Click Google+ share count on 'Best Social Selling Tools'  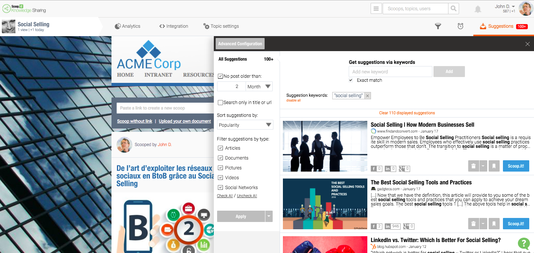click(408, 226)
